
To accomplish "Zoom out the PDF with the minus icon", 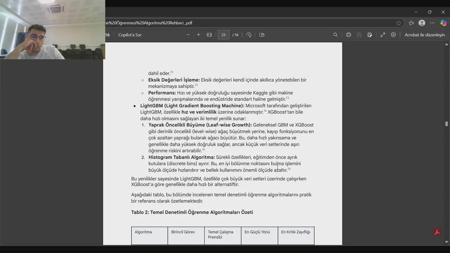I will tap(188, 35).
